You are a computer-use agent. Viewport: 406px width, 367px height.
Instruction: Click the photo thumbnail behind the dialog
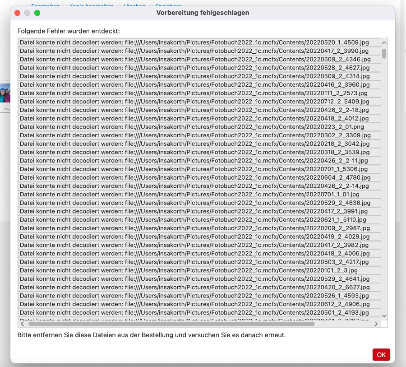pos(5,93)
